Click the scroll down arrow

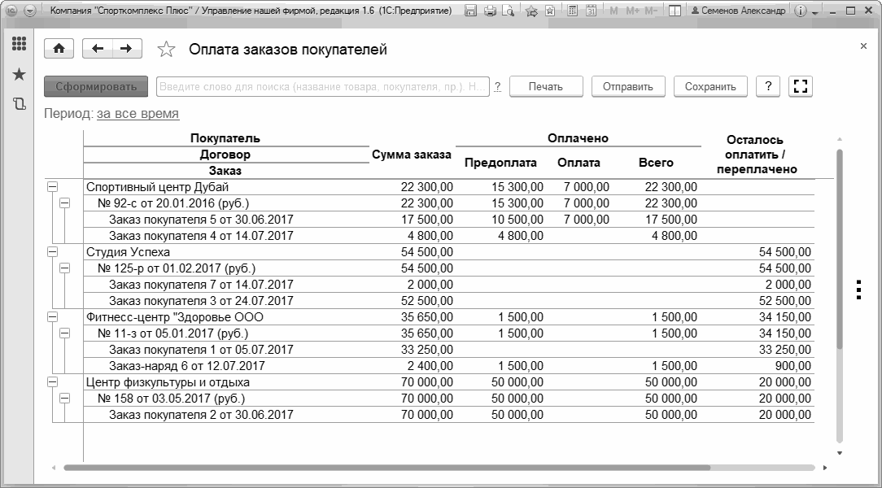[x=839, y=452]
